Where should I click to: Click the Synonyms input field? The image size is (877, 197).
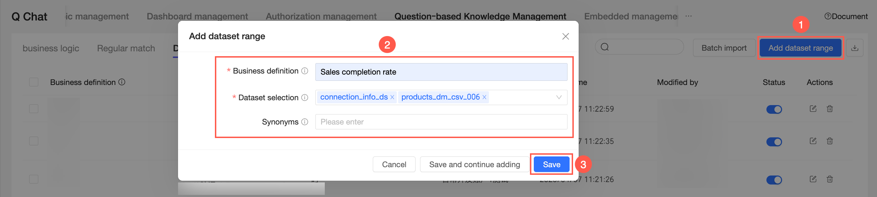(x=441, y=122)
